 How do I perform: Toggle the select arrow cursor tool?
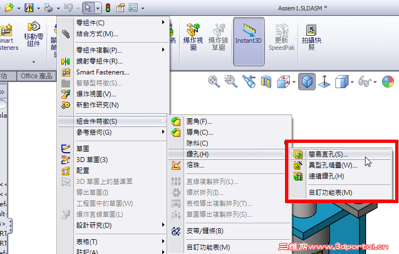click(88, 8)
